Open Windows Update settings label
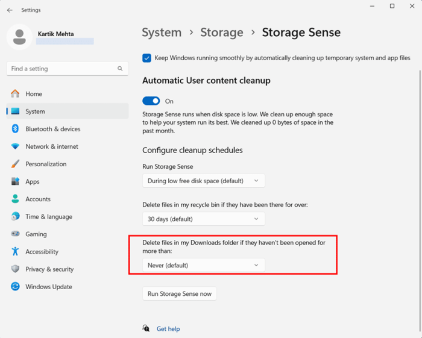This screenshot has width=422, height=338. coord(49,287)
